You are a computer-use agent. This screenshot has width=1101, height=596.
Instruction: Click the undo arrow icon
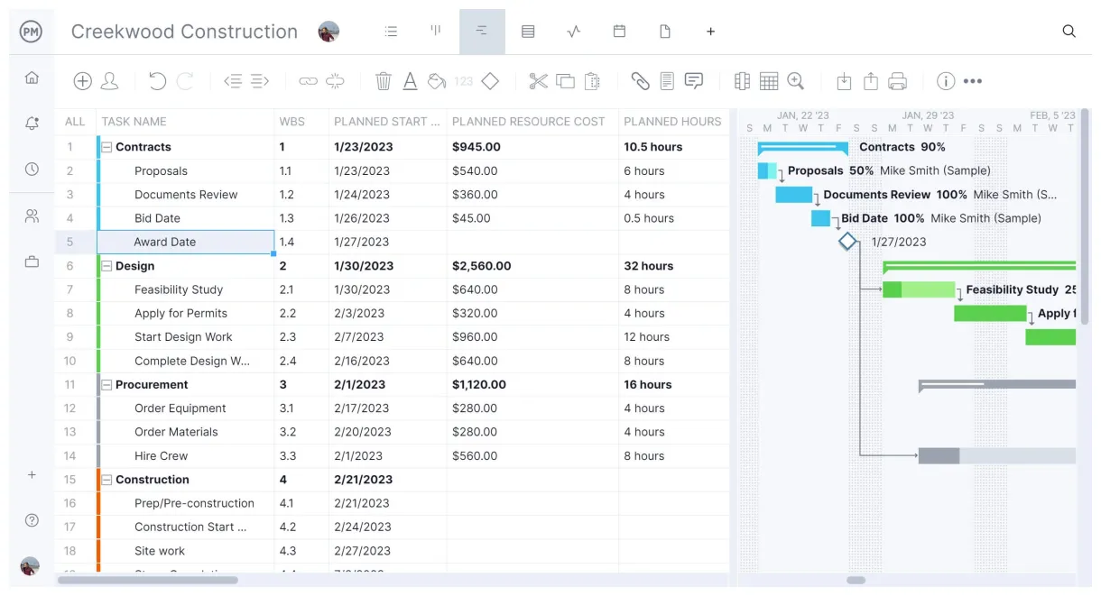click(157, 81)
